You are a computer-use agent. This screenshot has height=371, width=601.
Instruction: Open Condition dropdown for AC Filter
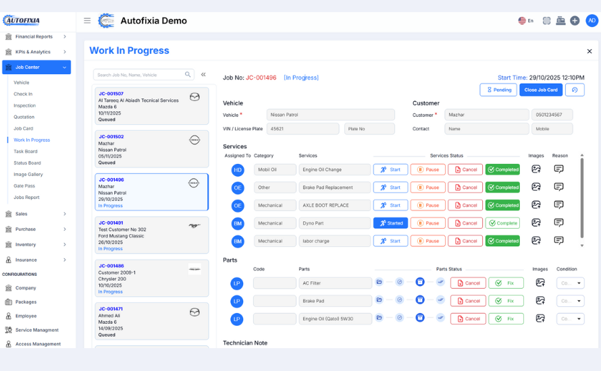click(x=571, y=283)
